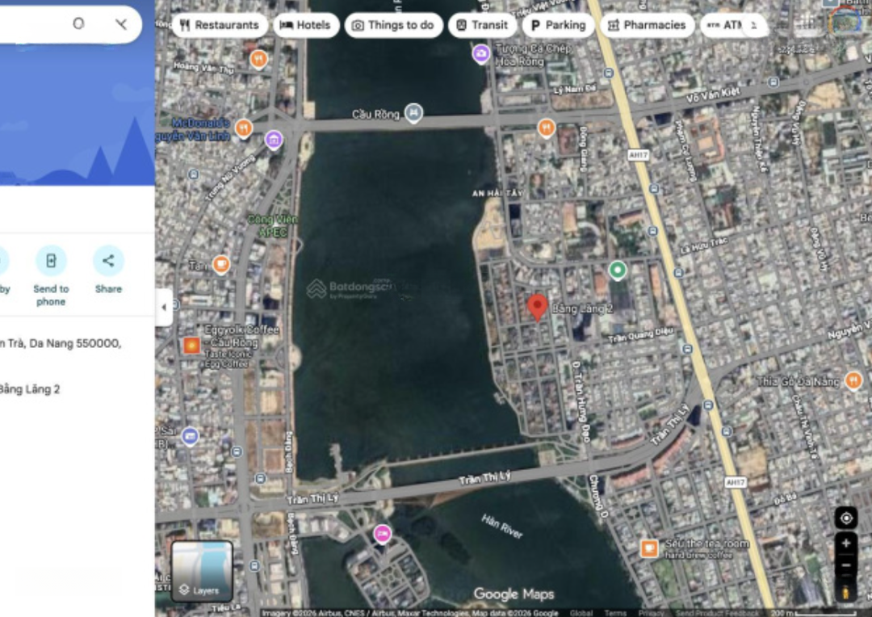Select the Hotels category chip
This screenshot has height=617, width=872.
[x=305, y=25]
